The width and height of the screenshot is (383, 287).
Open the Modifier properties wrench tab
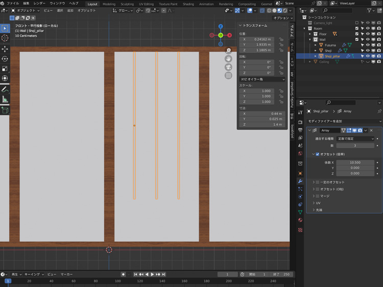pyautogui.click(x=300, y=181)
